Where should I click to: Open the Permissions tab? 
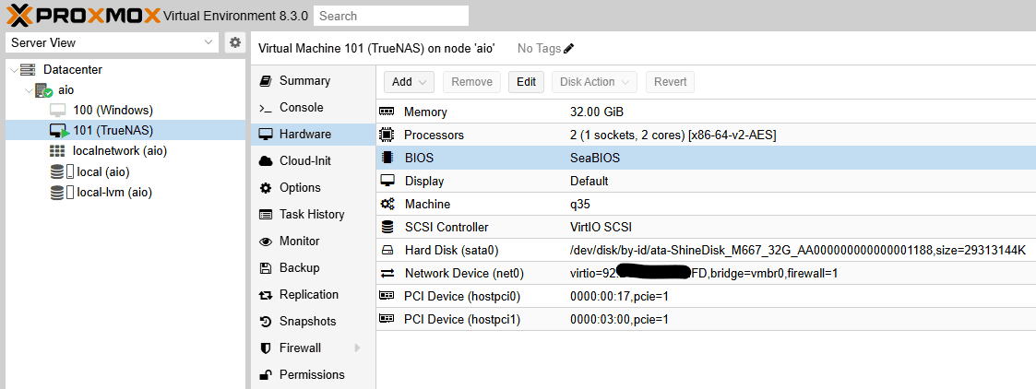click(313, 375)
